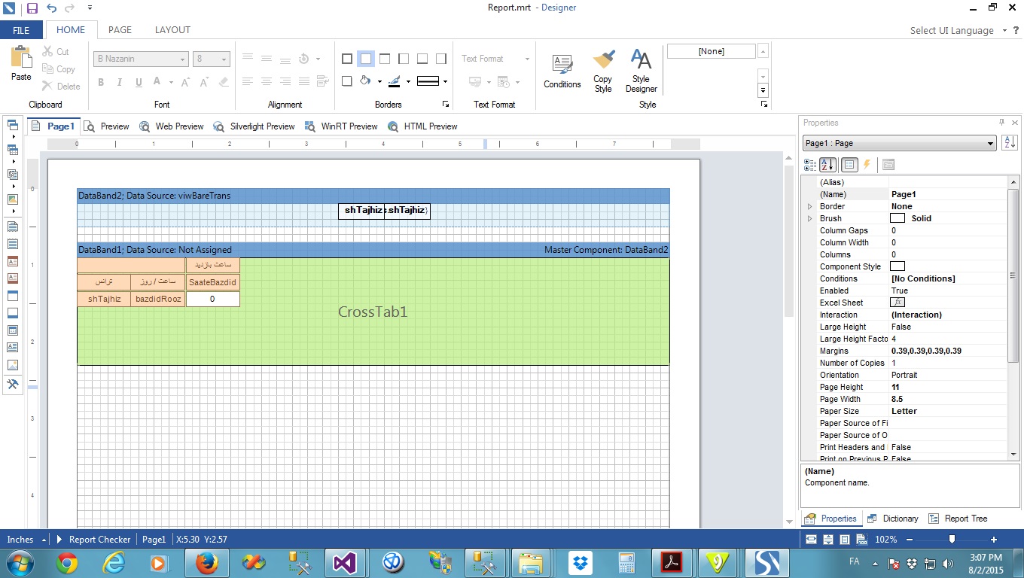The image size is (1024, 578).
Task: Click the fill color paint bucket icon
Action: pyautogui.click(x=365, y=81)
